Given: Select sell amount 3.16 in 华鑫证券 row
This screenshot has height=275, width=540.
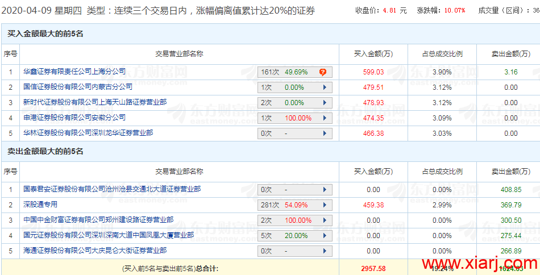Looking at the screenshot, I should [x=511, y=72].
